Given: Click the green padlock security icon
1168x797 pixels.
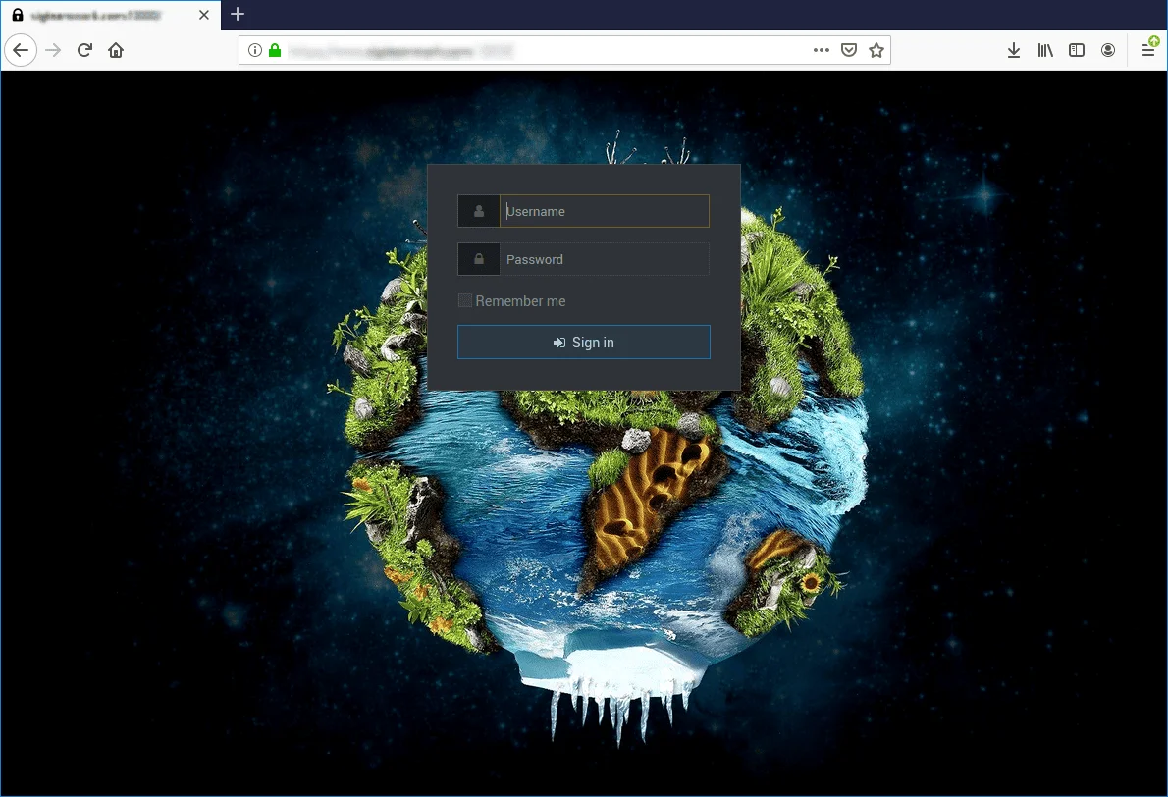Looking at the screenshot, I should click(275, 51).
